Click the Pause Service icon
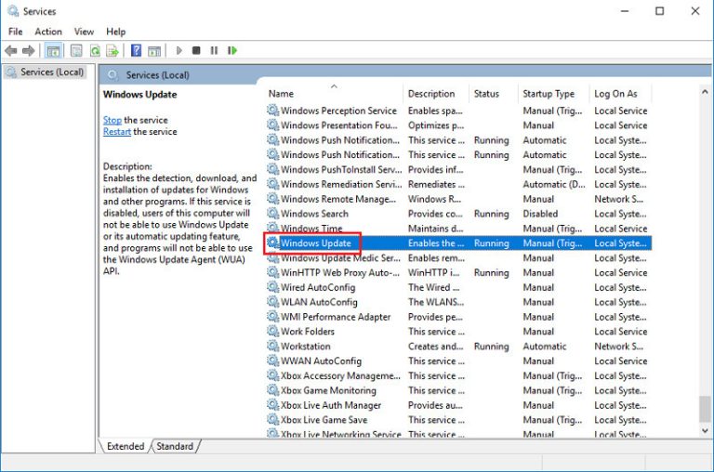Screen dimensions: 714x472 (x=214, y=50)
